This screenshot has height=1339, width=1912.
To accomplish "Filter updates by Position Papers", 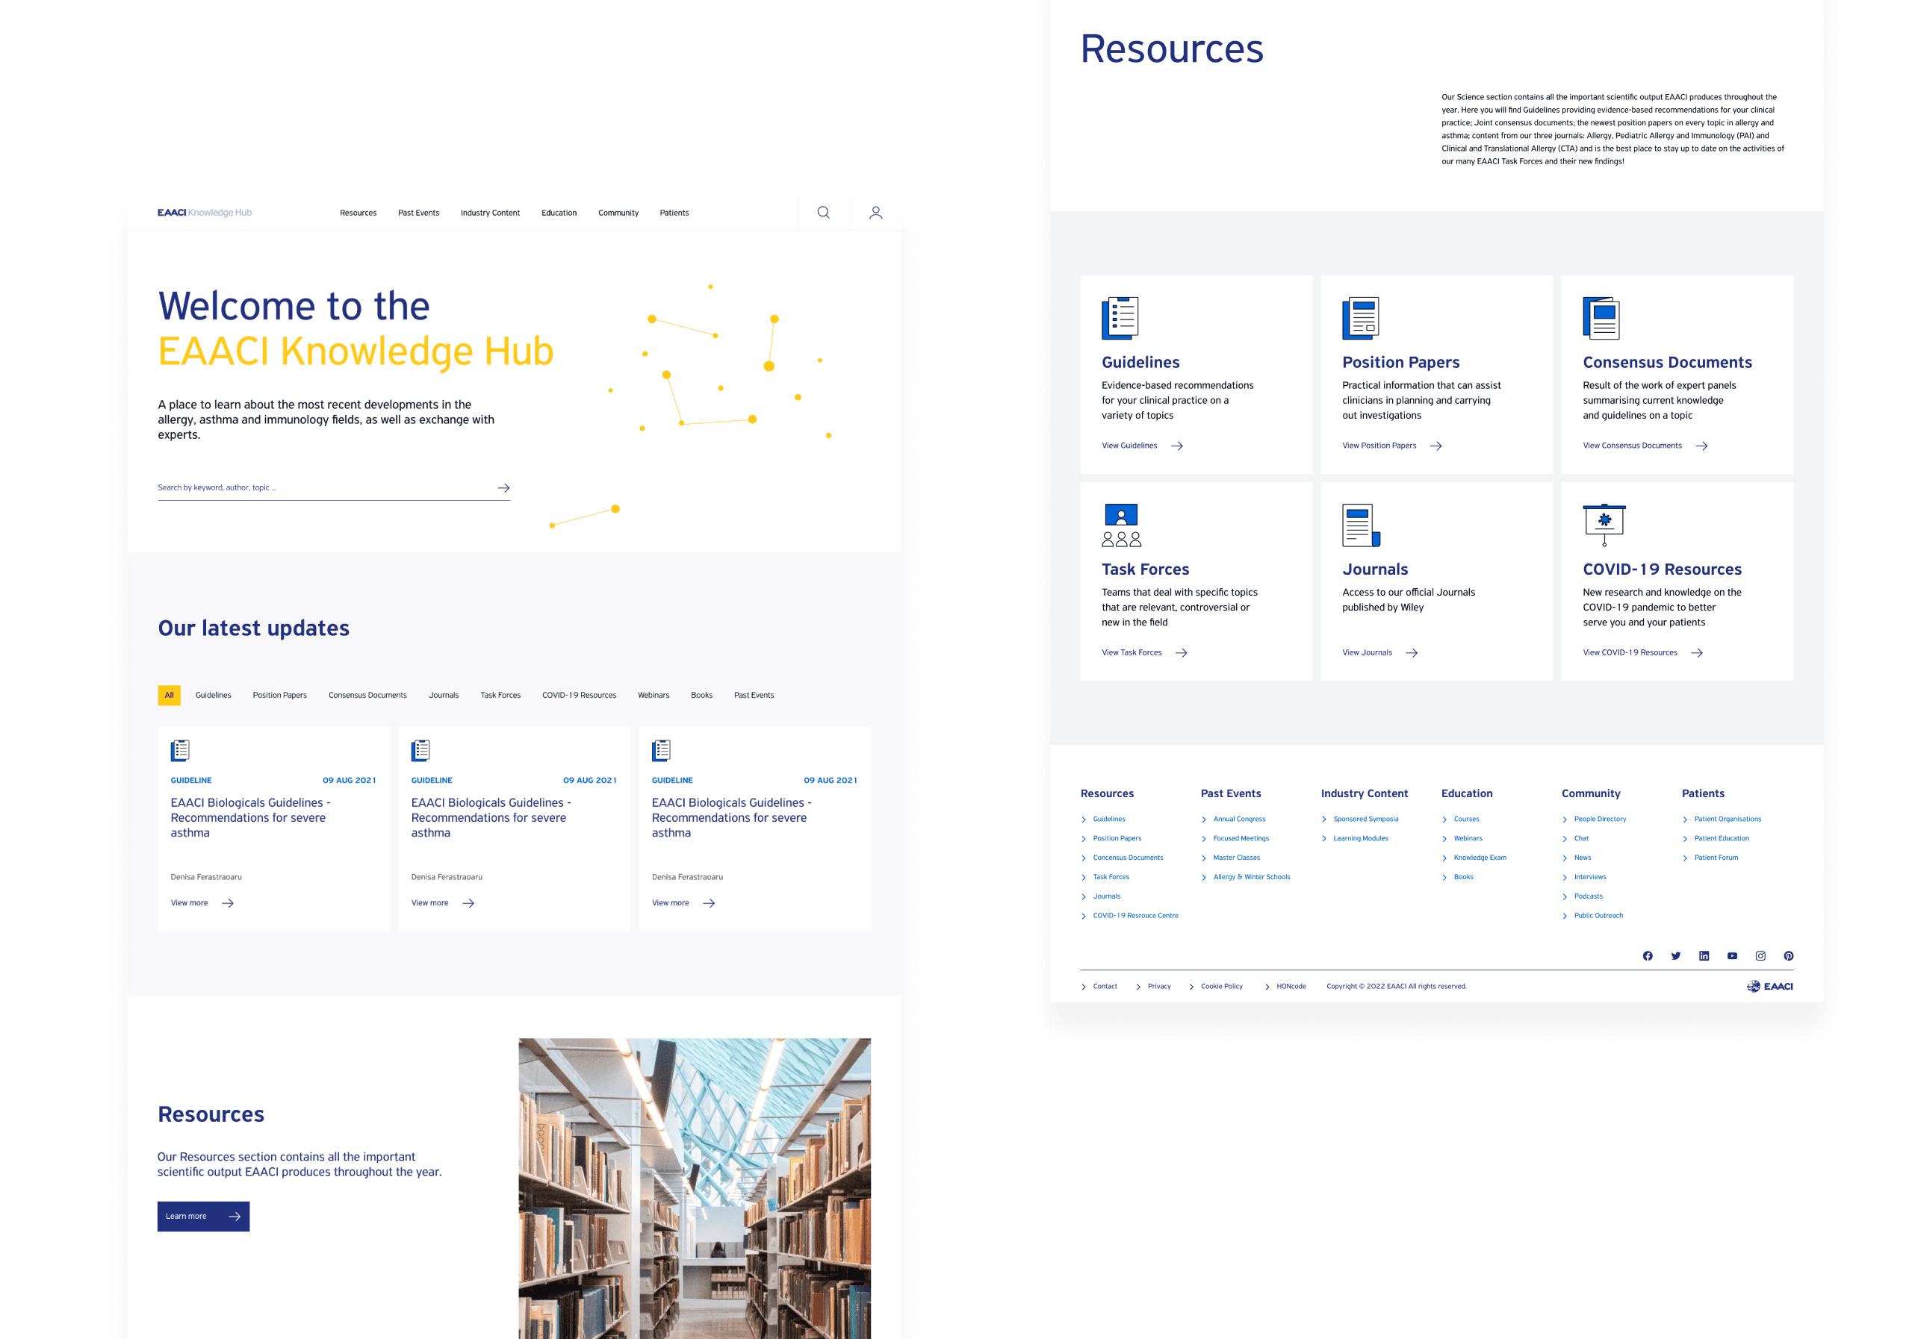I will tap(280, 695).
